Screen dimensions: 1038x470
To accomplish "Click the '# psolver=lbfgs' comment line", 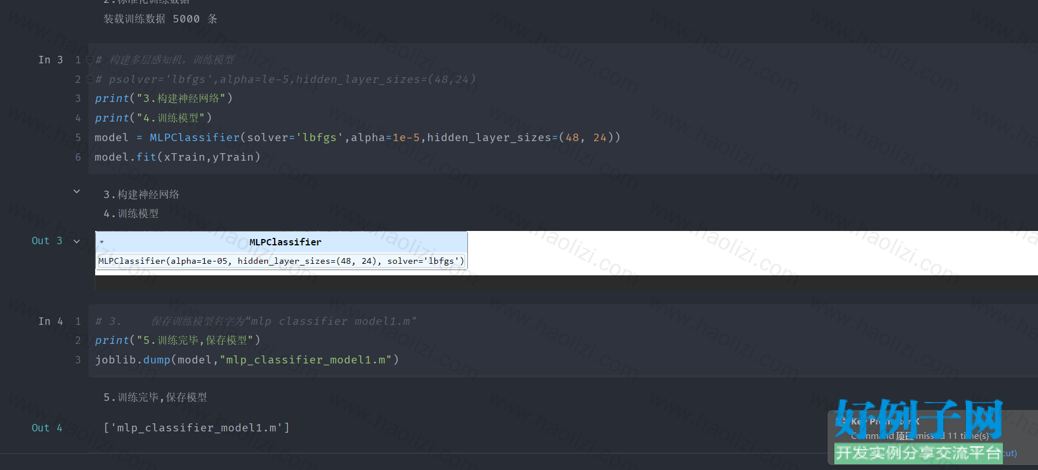I will coord(286,79).
